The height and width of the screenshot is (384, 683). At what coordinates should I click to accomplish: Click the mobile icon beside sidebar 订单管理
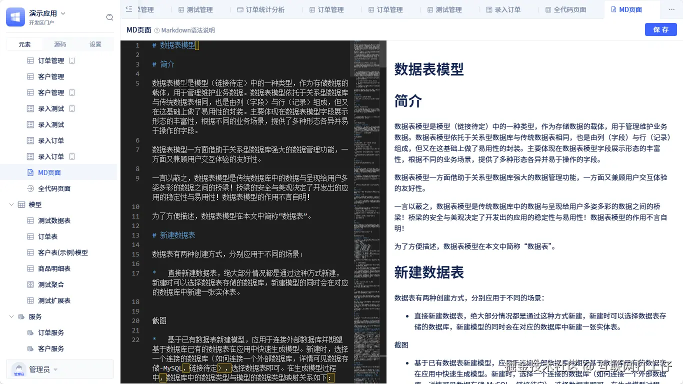click(72, 60)
